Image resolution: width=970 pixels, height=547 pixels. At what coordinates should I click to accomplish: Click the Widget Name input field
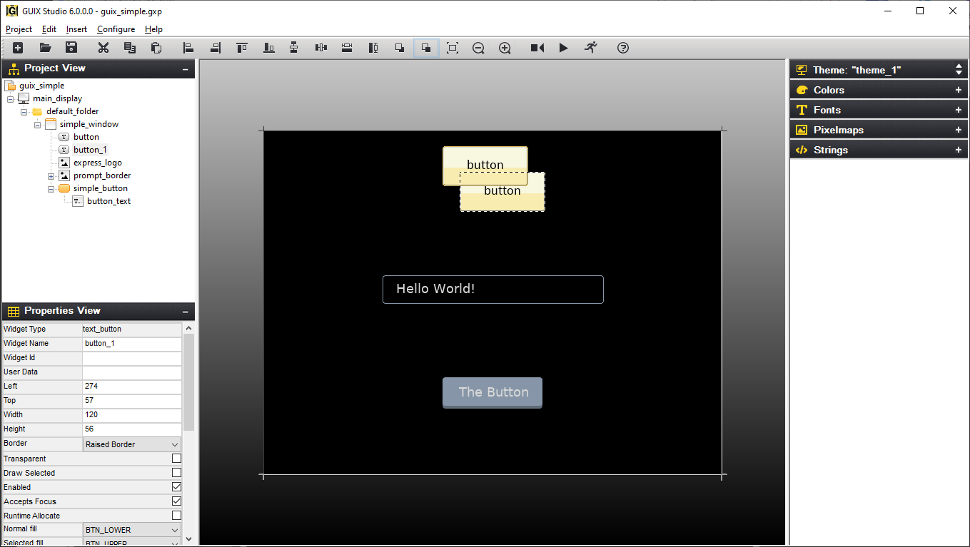132,344
